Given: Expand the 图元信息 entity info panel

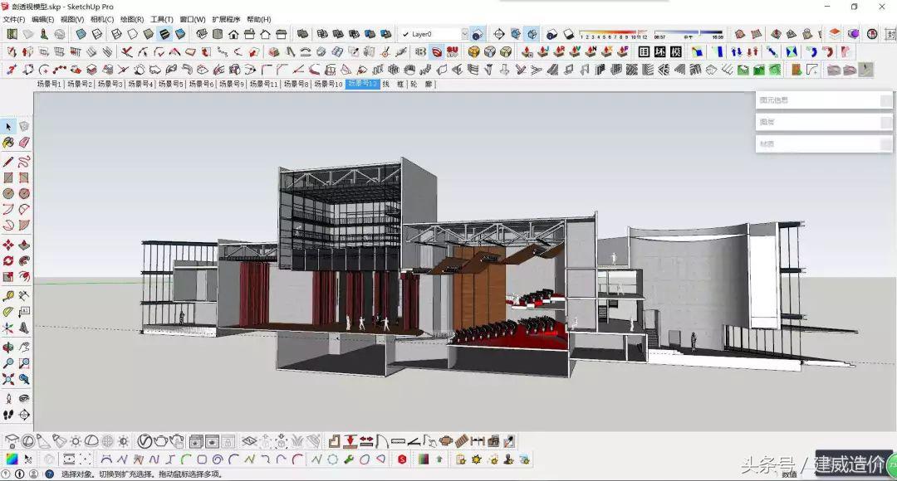Looking at the screenshot, I should pyautogui.click(x=822, y=100).
